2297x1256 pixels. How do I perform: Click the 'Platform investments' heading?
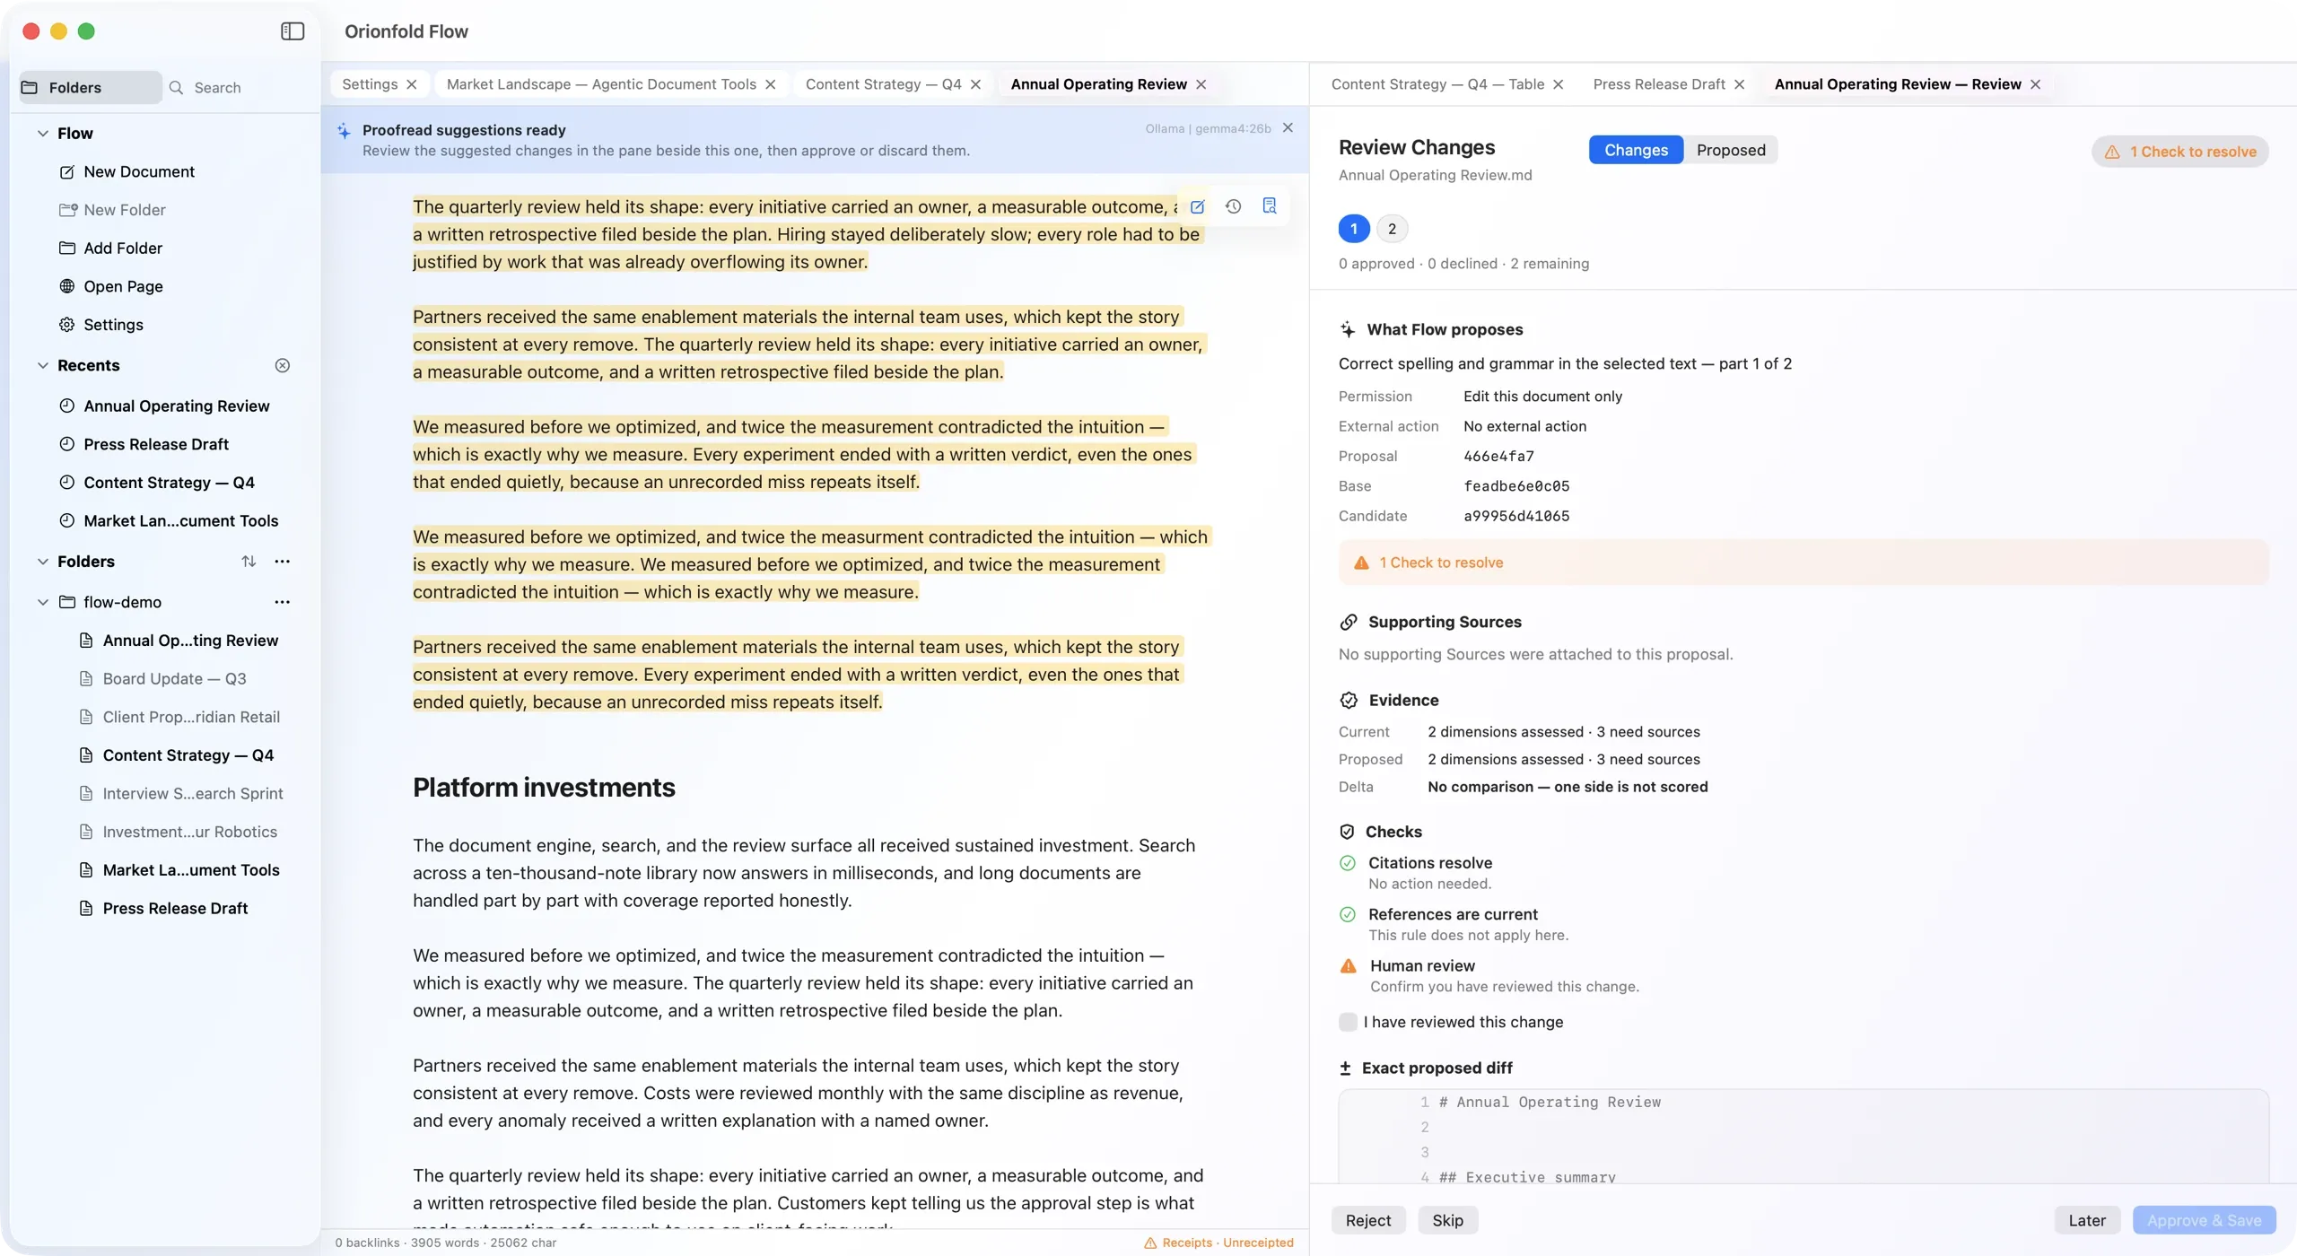coord(544,788)
